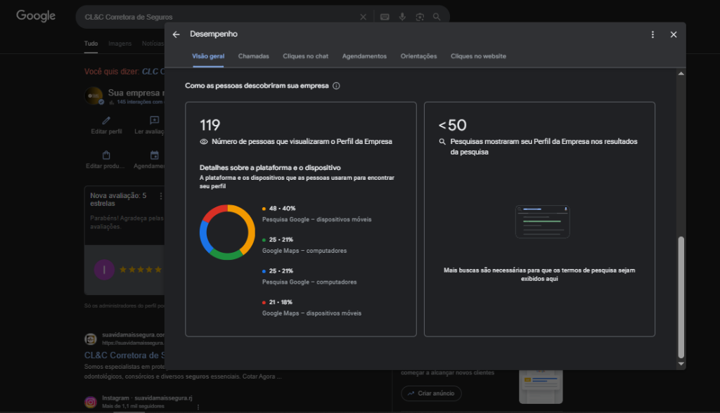Viewport: 720px width, 413px height.
Task: Click the donut chart of platforms
Action: coord(227,232)
